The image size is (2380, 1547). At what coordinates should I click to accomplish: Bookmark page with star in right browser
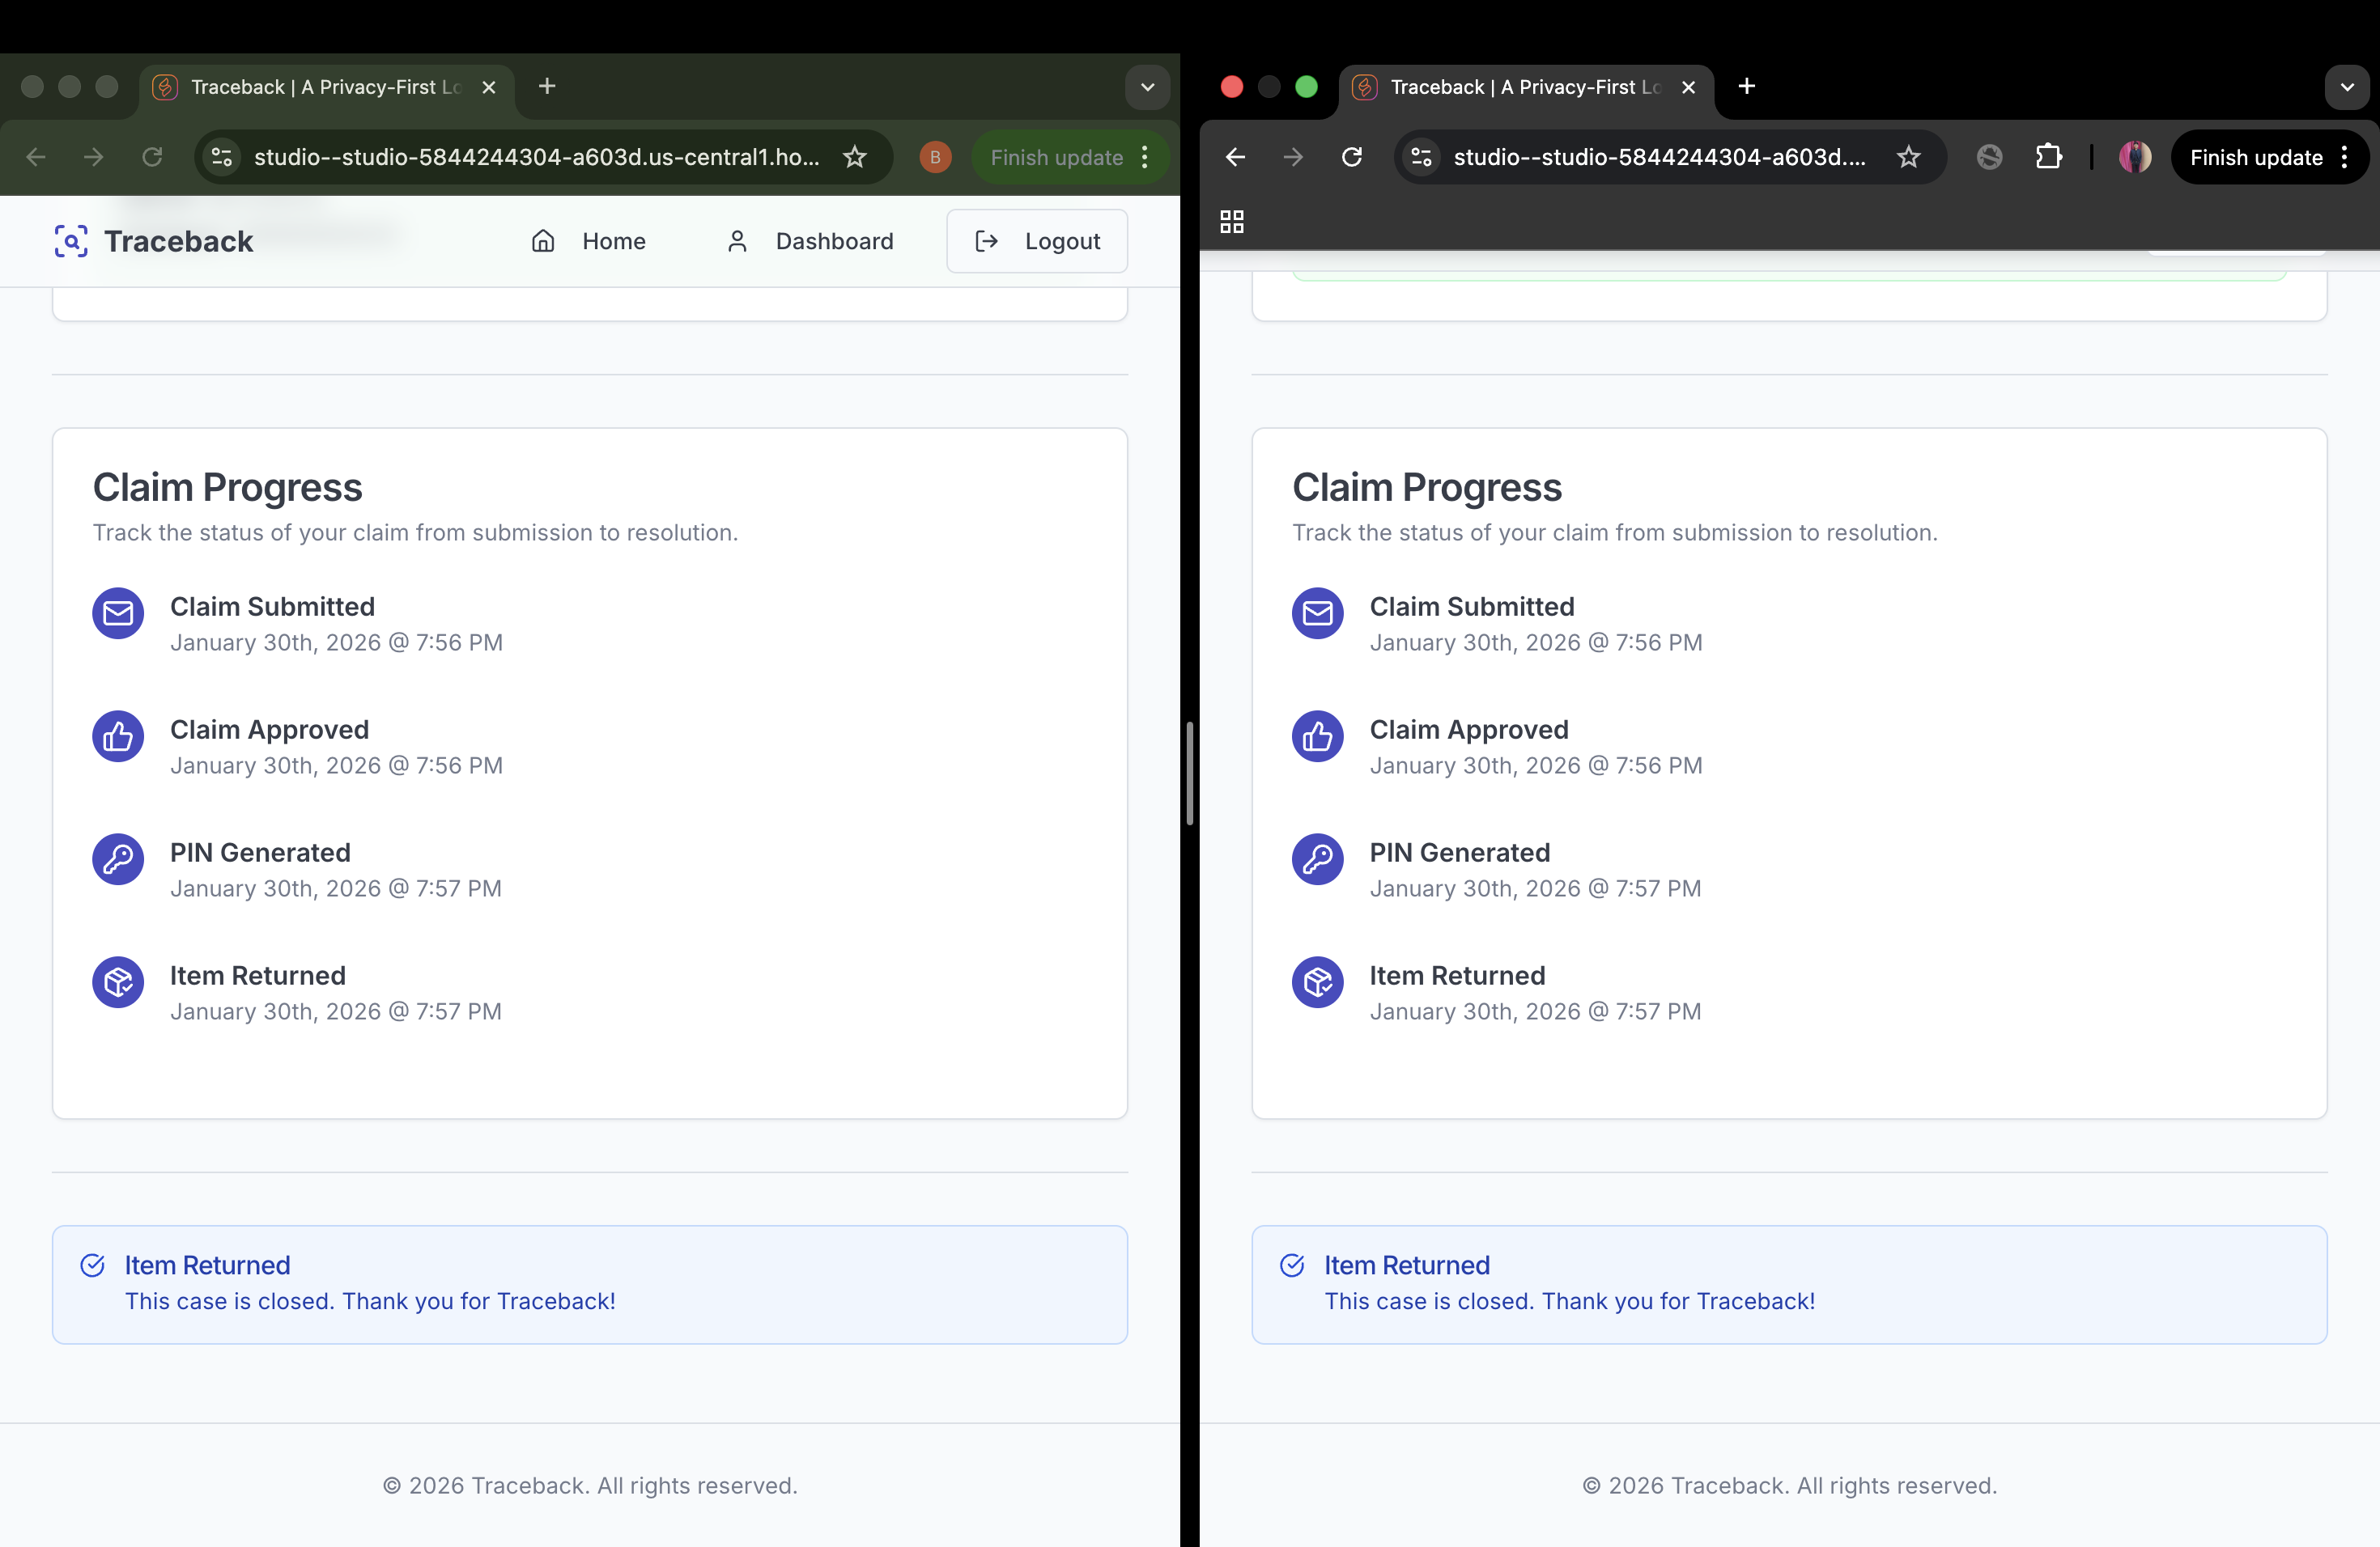(1908, 157)
